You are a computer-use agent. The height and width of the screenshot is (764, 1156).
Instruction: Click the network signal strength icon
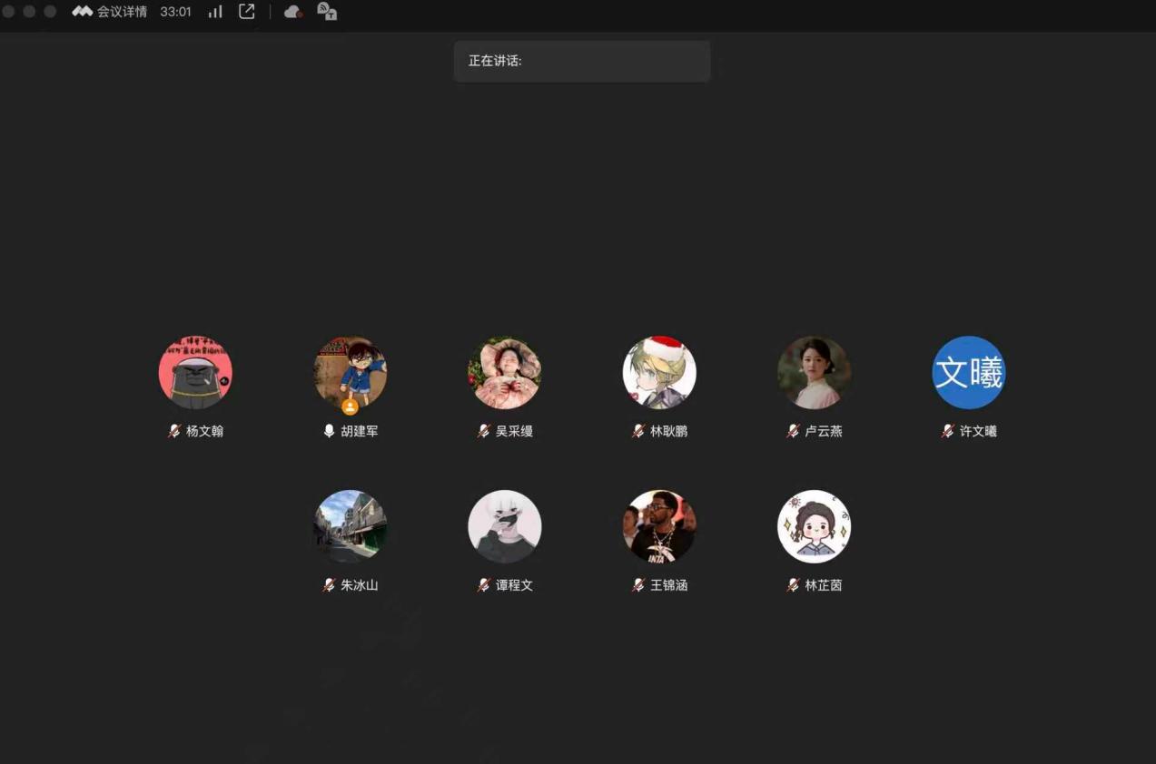pos(215,12)
